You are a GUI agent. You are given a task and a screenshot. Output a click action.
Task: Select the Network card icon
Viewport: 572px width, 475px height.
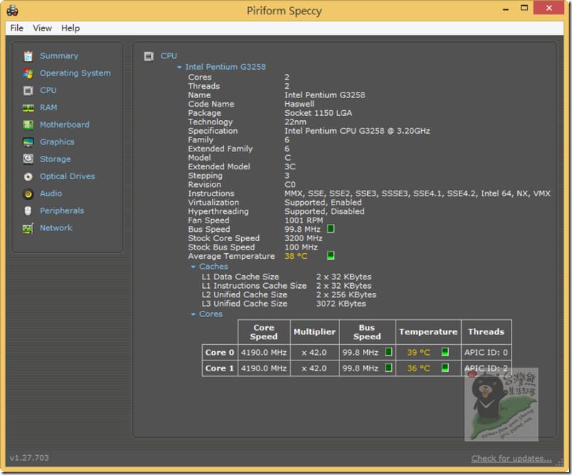(x=28, y=228)
